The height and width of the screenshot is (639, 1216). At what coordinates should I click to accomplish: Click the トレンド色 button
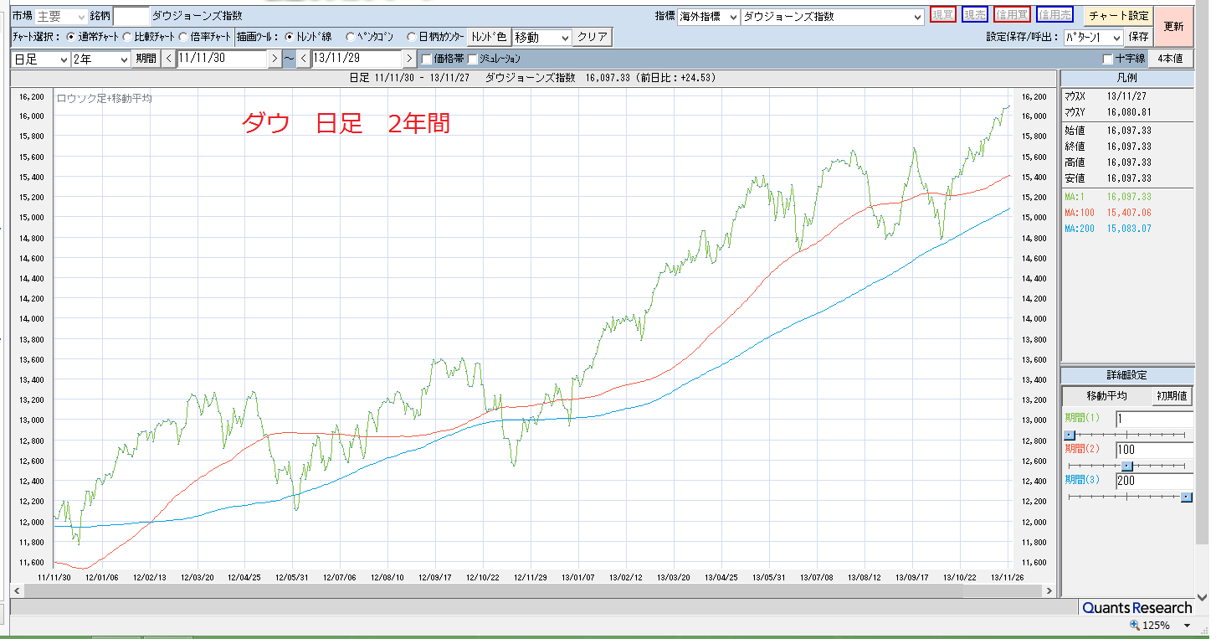pos(489,37)
